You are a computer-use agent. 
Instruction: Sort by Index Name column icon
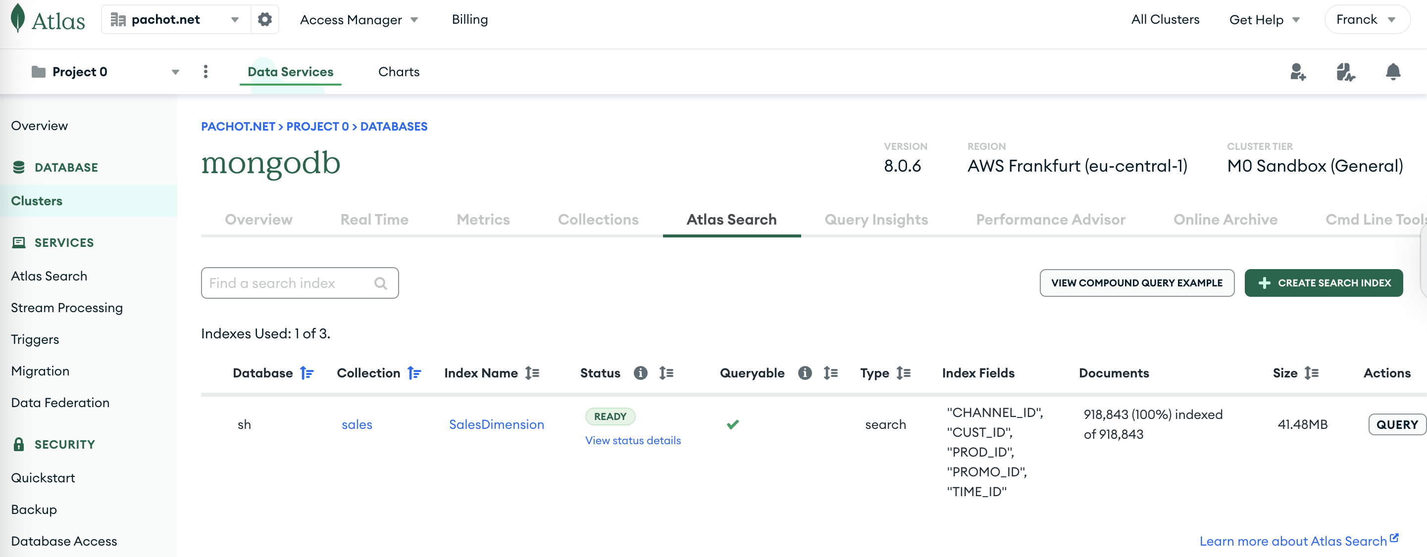click(x=532, y=373)
